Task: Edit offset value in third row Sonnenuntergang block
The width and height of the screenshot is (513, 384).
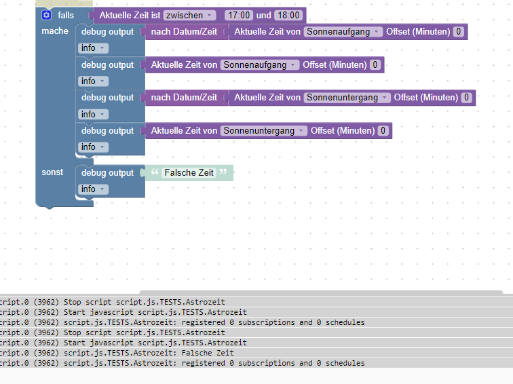Action: tap(466, 98)
